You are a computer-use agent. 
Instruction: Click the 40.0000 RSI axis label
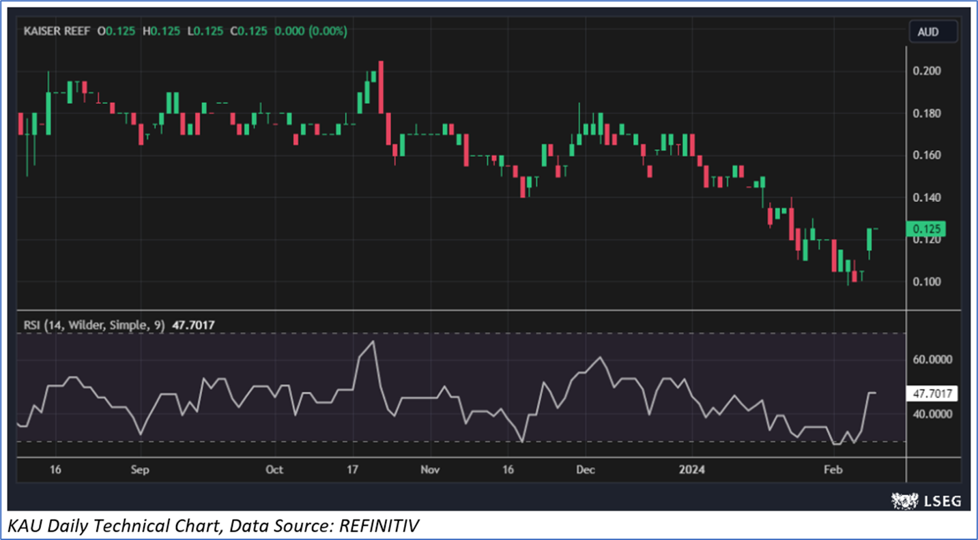pyautogui.click(x=932, y=414)
